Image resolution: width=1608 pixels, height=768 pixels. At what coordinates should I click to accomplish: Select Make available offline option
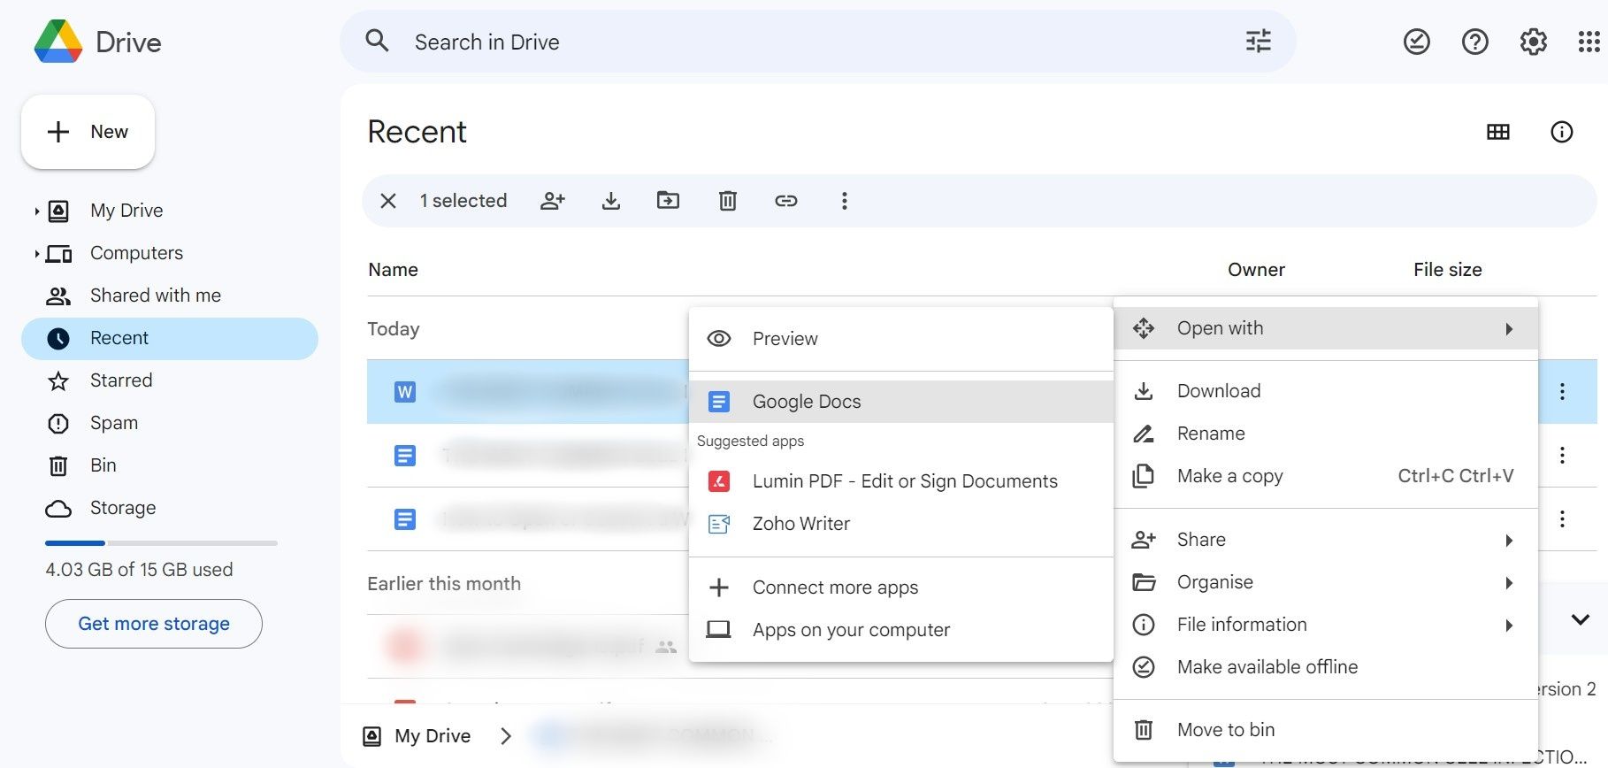[1267, 667]
